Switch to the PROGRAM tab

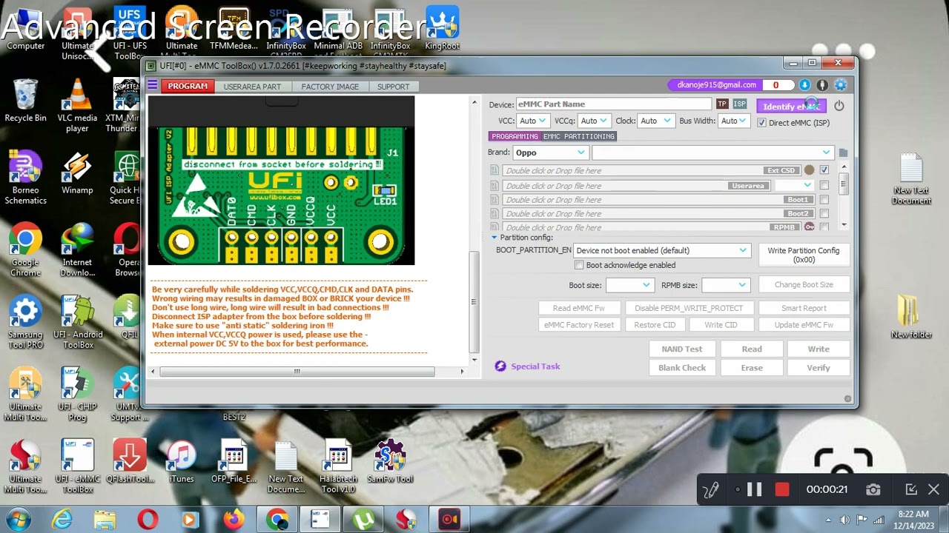pos(188,87)
